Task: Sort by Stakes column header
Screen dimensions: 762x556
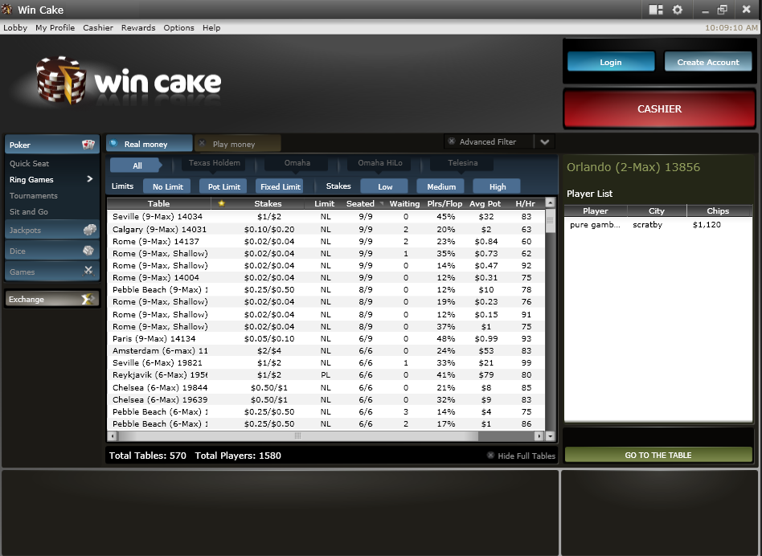Action: 268,203
